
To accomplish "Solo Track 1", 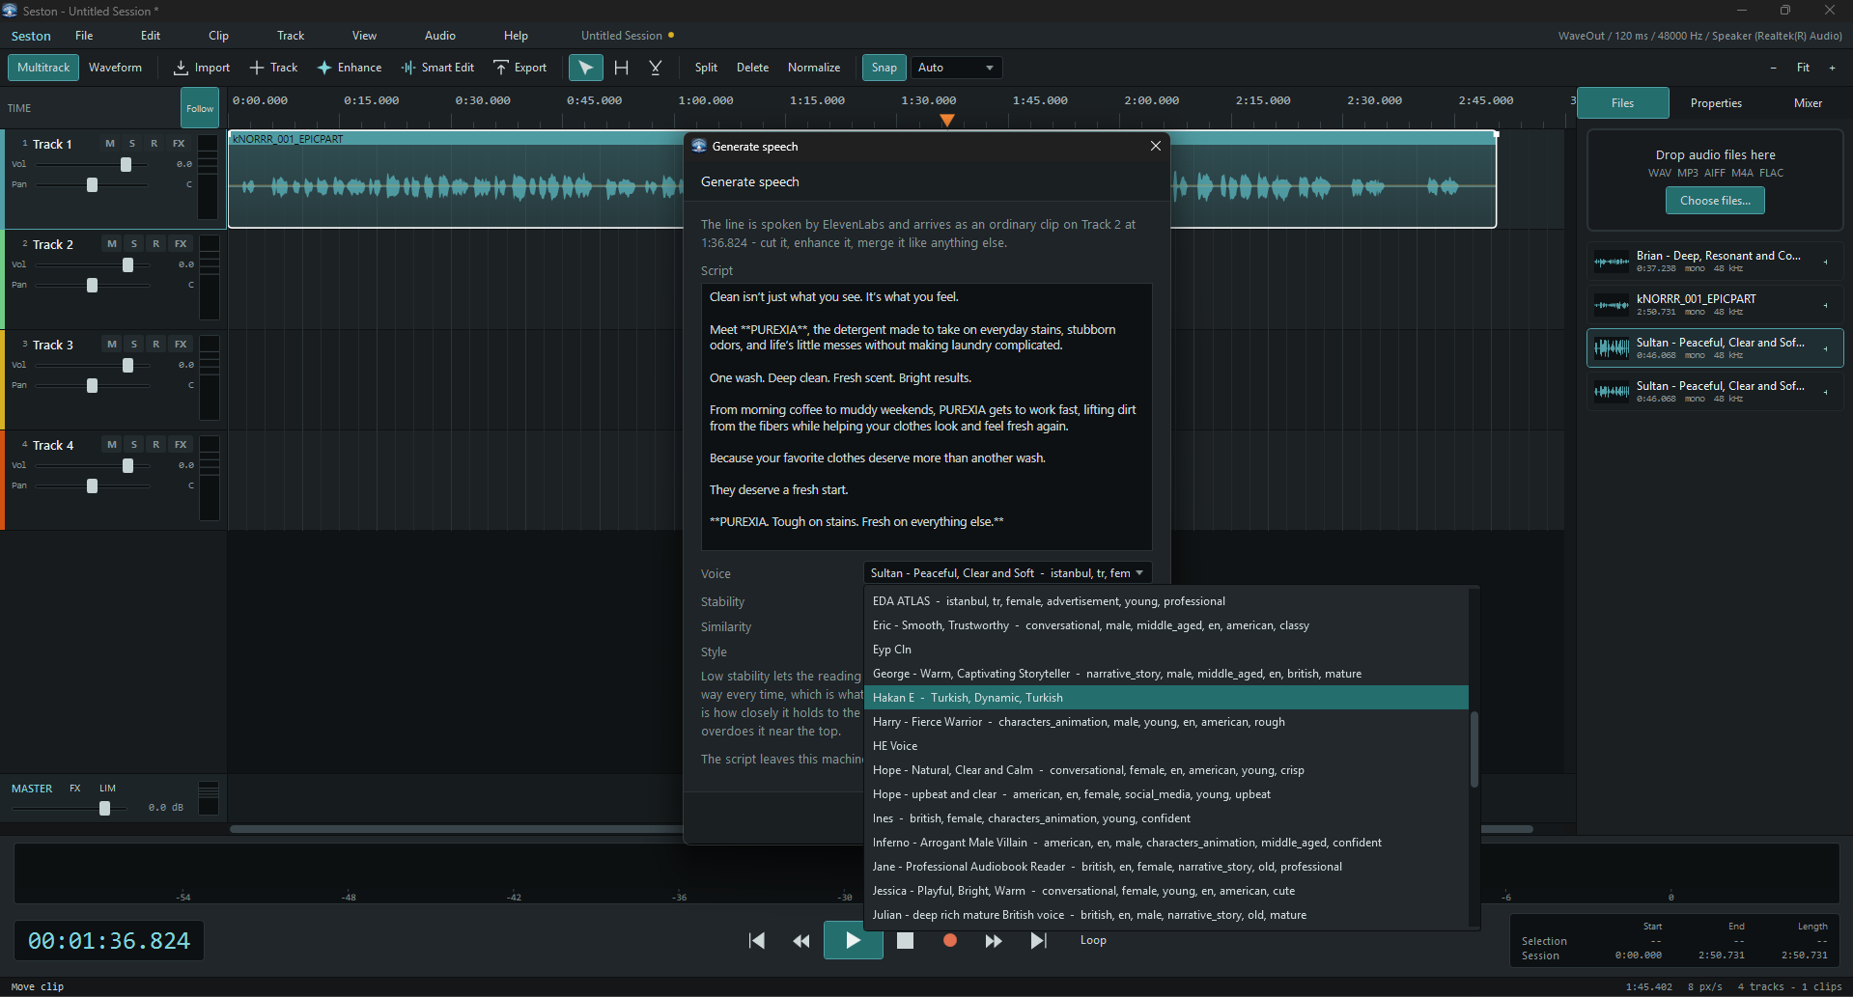I will pyautogui.click(x=132, y=144).
